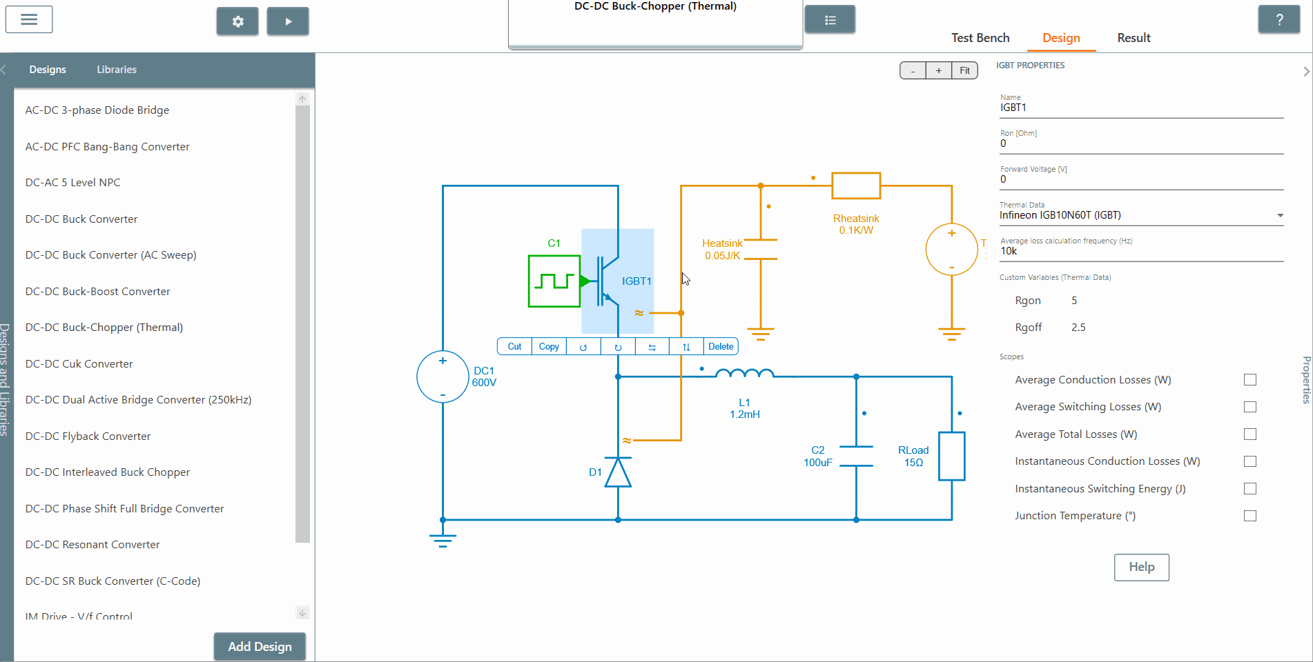
Task: Toggle Average Switching Losses scope
Action: pyautogui.click(x=1249, y=407)
